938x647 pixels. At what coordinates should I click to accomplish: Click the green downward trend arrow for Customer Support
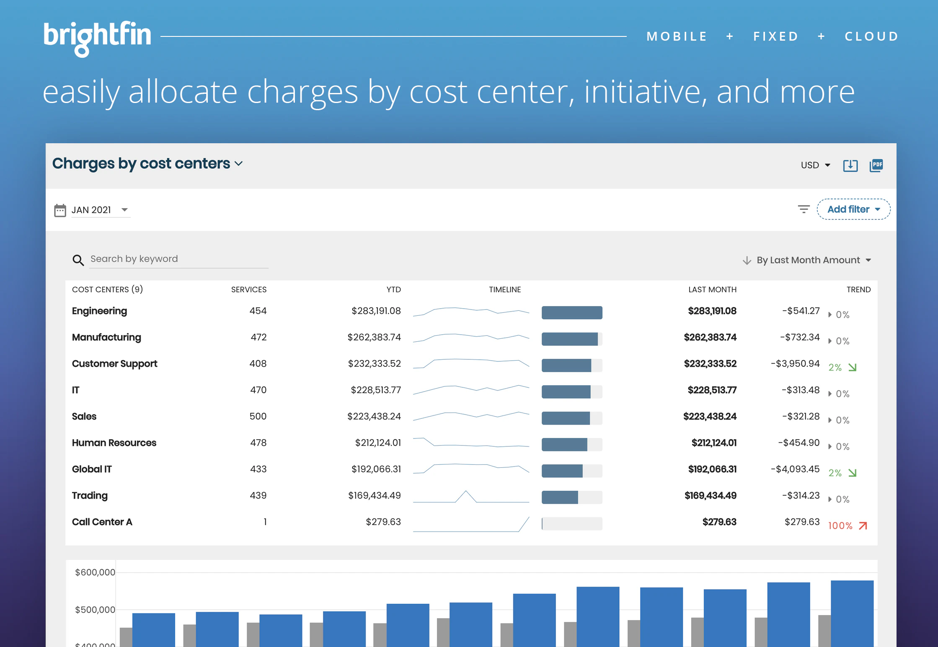pos(853,366)
